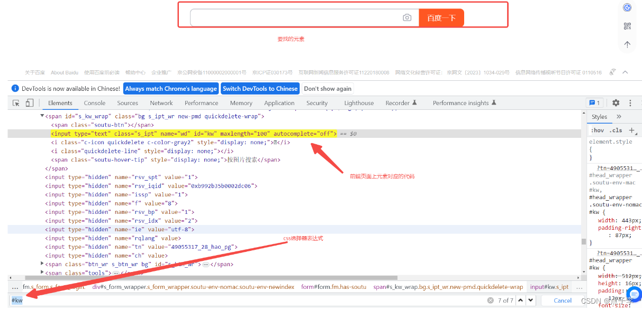Screen dimensions: 642x310
Task: Toggle the device toolbar icon
Action: pyautogui.click(x=30, y=103)
